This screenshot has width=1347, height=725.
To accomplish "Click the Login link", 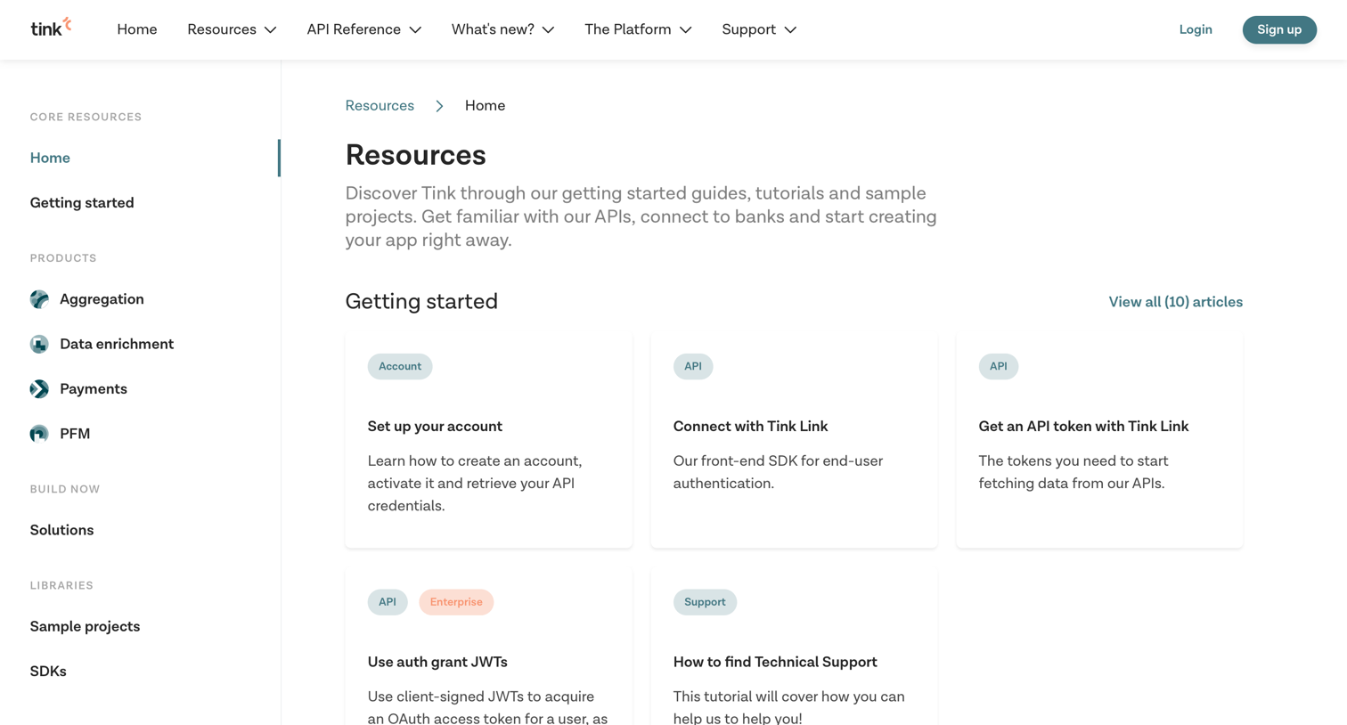I will 1196,29.
